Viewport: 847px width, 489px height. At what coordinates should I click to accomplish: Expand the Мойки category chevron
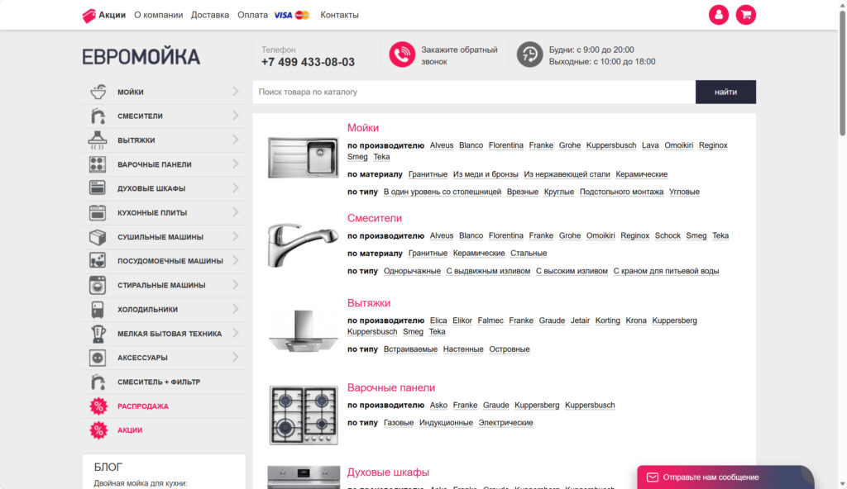(236, 91)
